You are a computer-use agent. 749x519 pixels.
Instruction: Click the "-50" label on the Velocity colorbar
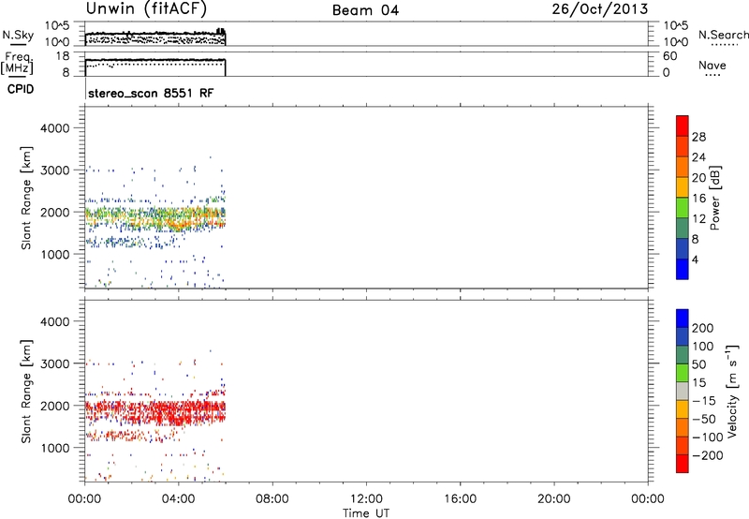coord(704,419)
